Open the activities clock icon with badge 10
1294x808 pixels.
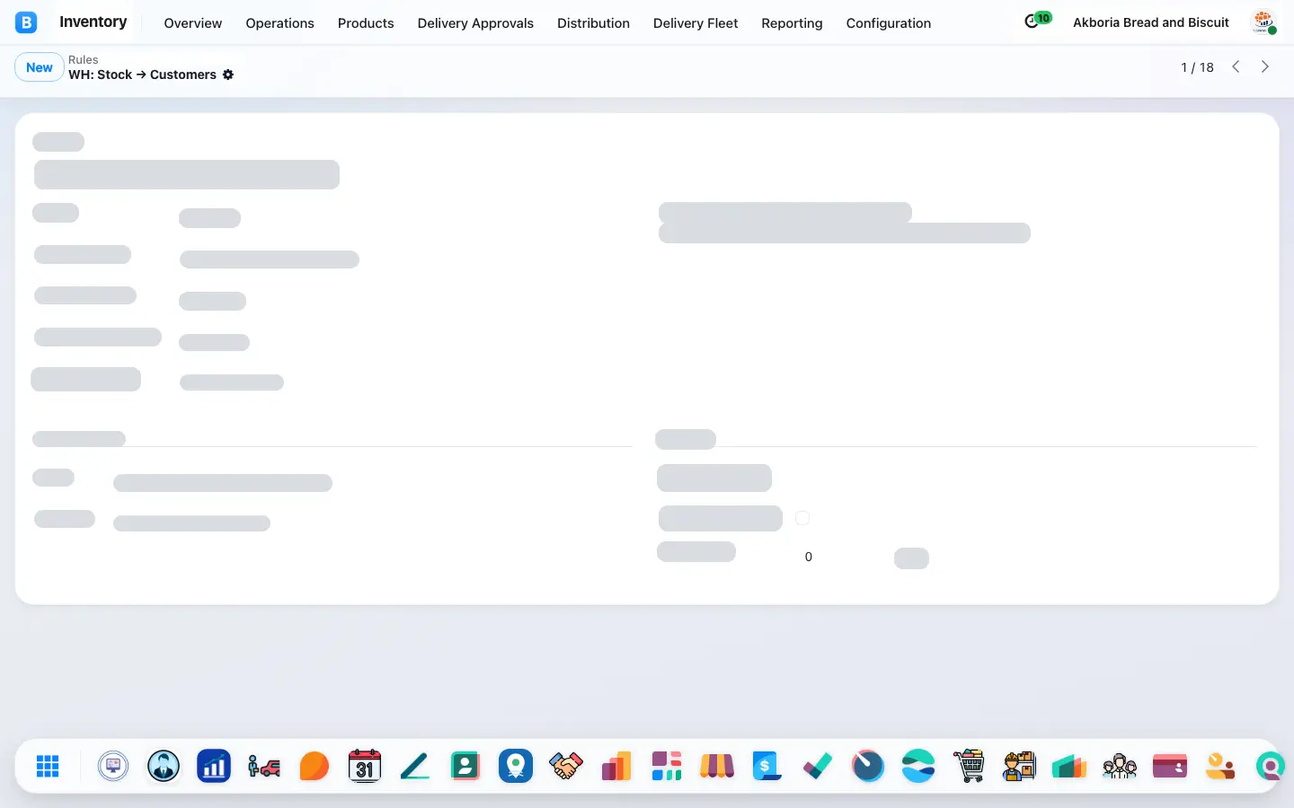point(1037,20)
